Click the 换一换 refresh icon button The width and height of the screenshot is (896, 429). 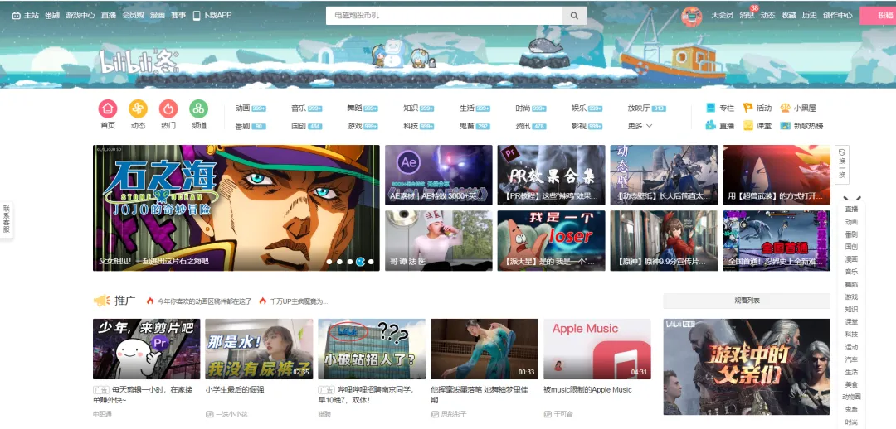pos(842,165)
